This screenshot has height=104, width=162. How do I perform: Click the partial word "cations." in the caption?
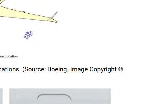(x=10, y=69)
